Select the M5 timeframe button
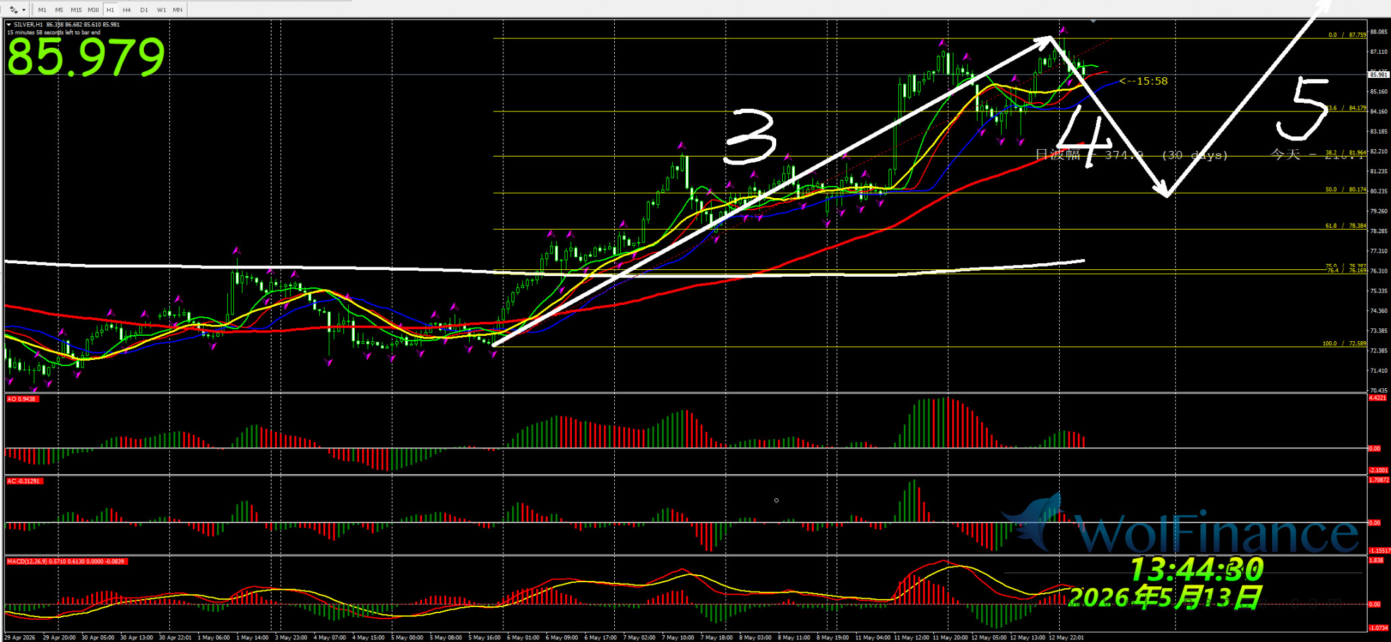 pyautogui.click(x=59, y=10)
